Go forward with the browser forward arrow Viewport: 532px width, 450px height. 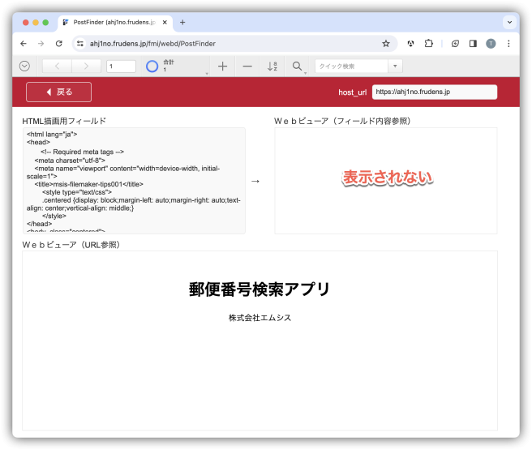[41, 44]
